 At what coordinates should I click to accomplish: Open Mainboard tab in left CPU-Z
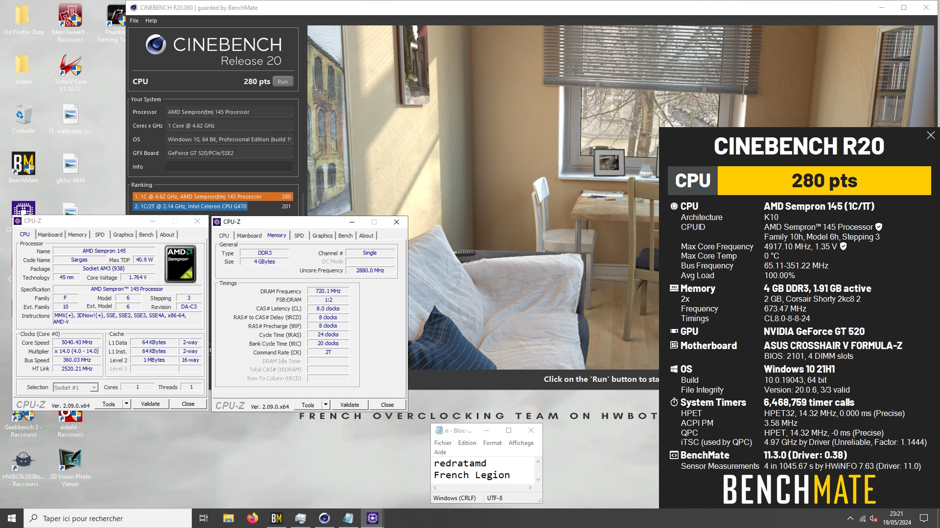pyautogui.click(x=50, y=235)
